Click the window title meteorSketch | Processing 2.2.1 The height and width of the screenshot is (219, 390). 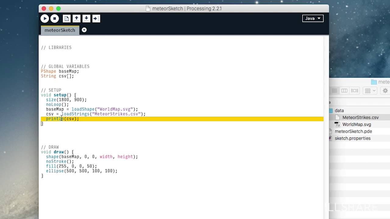tap(187, 9)
